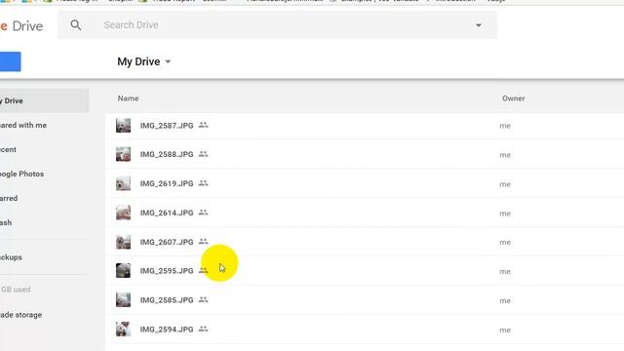
Task: Select the IMG_2594.JPG thumbnail
Action: 123,330
